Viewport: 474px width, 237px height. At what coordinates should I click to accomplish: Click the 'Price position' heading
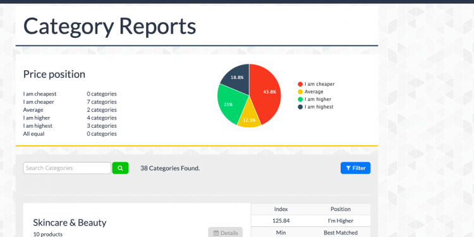pyautogui.click(x=54, y=75)
